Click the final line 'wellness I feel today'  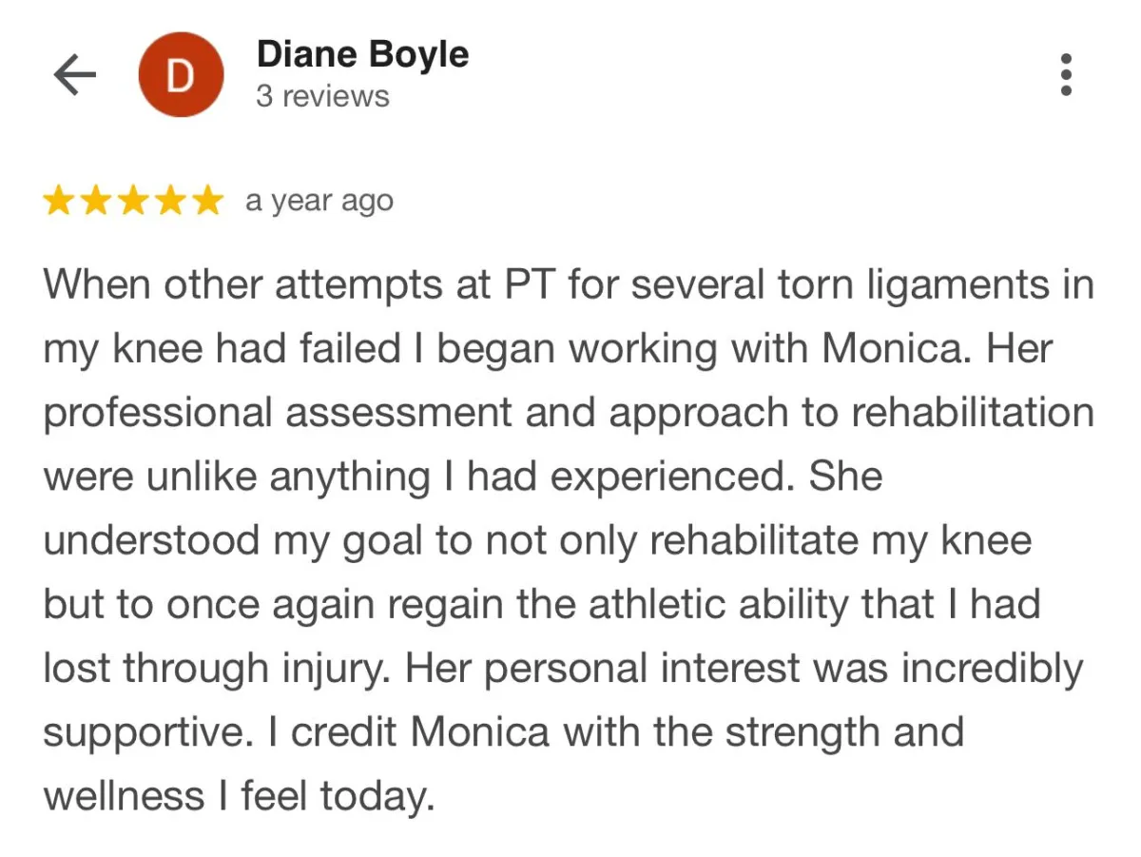239,796
